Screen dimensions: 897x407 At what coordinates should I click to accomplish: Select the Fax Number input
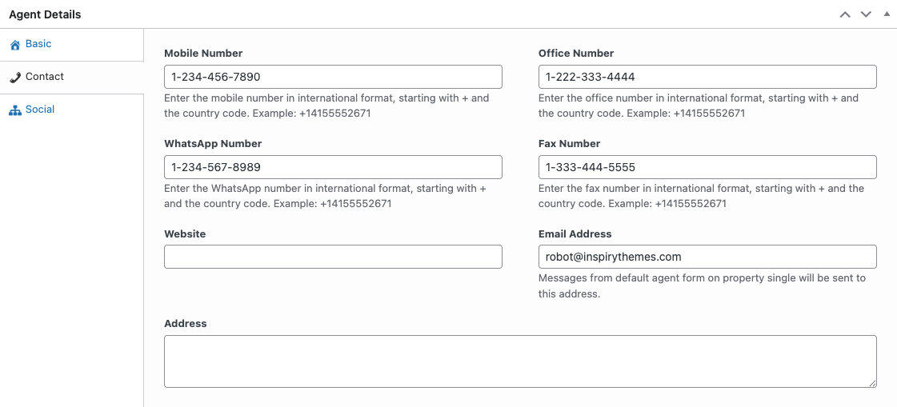coord(707,167)
